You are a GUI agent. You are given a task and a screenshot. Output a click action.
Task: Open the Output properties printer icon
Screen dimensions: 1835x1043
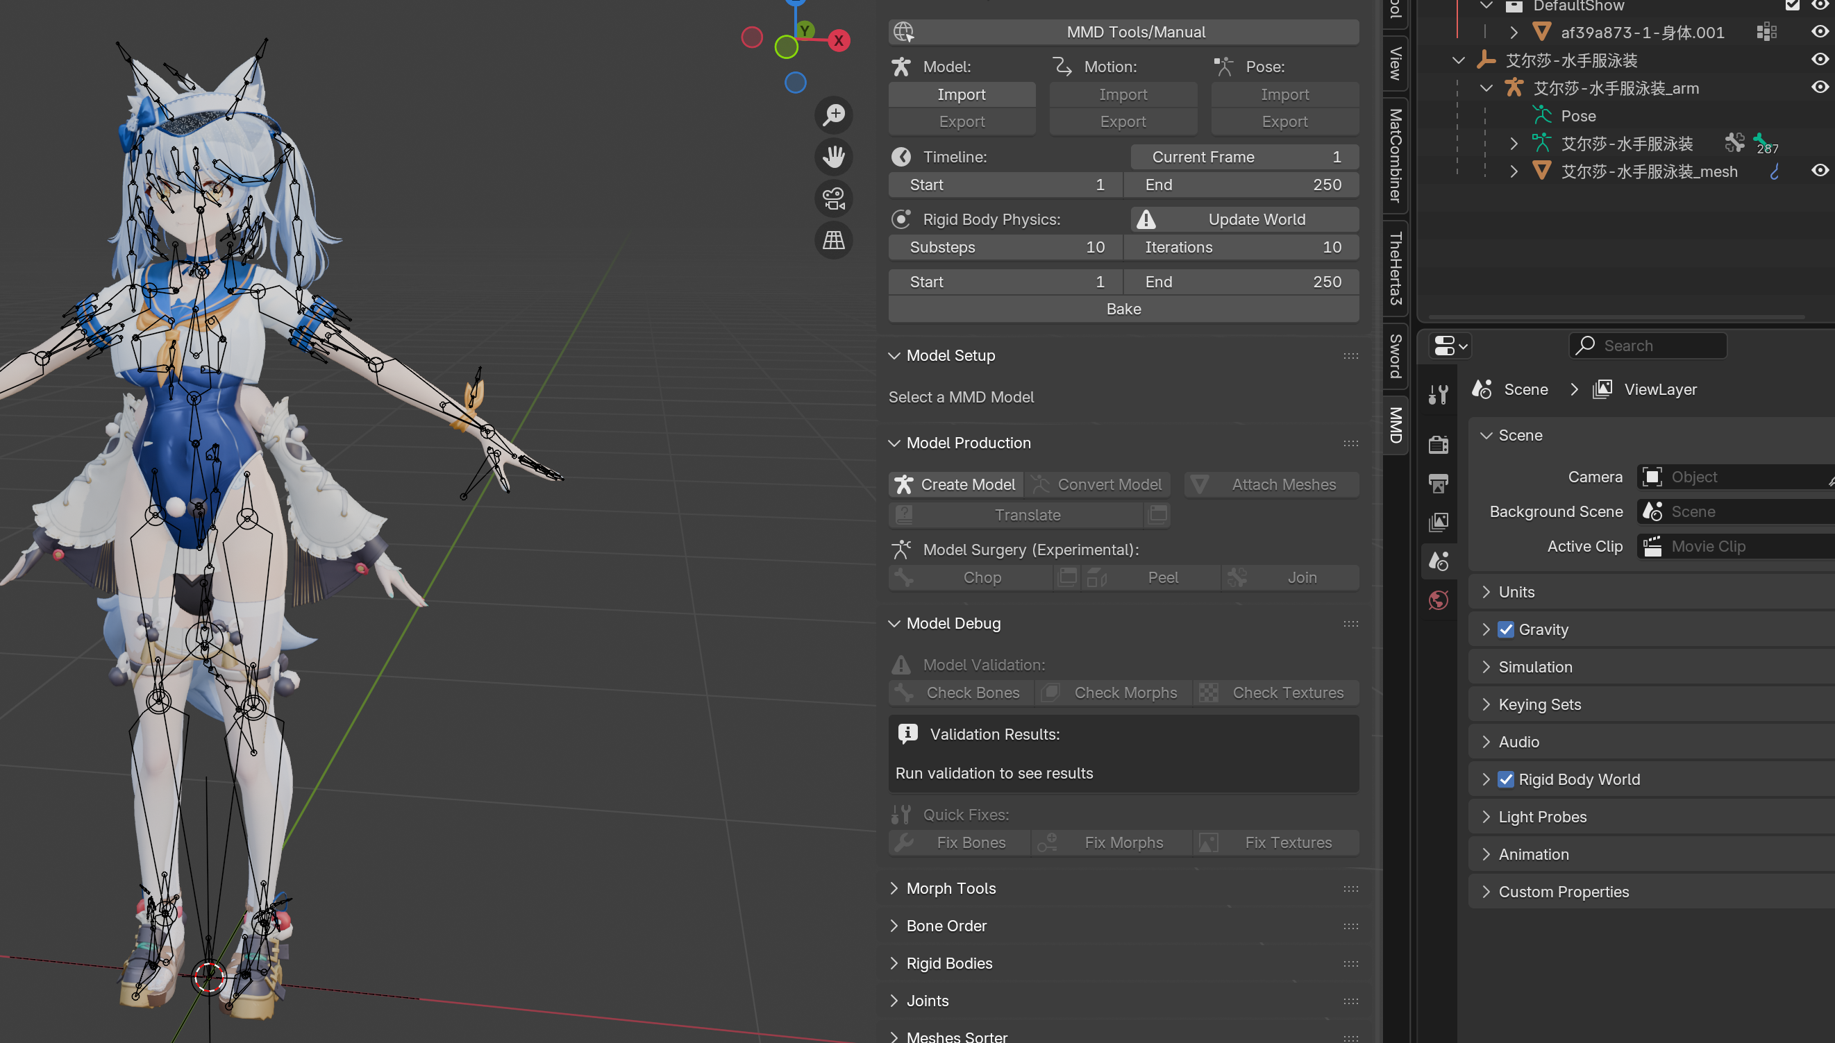click(1438, 484)
